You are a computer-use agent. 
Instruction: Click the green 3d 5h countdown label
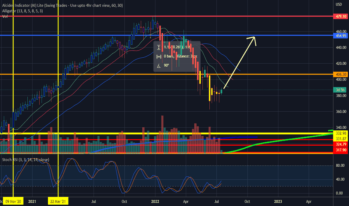click(x=340, y=90)
